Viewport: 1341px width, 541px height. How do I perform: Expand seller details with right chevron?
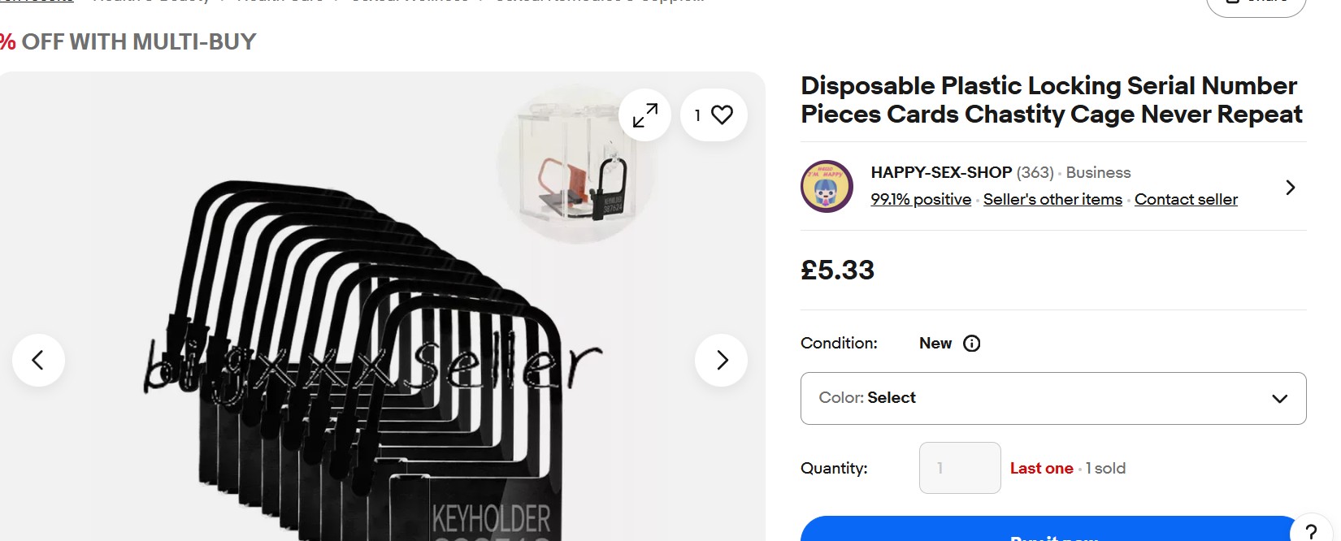1290,188
